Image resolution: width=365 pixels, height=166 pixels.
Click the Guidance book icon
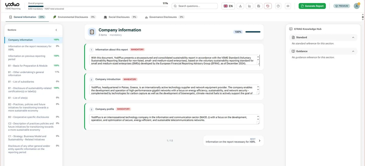(x=294, y=51)
